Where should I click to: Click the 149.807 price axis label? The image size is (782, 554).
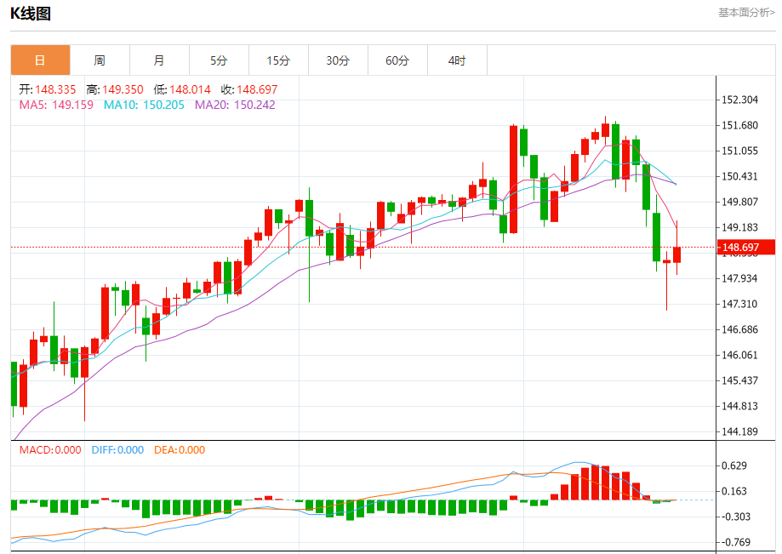coord(740,202)
